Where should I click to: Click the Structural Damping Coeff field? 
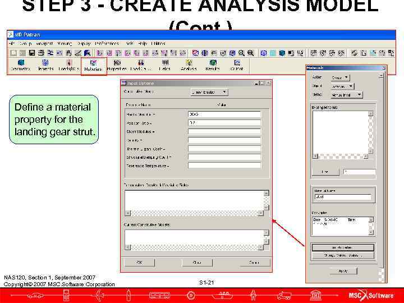click(x=224, y=158)
